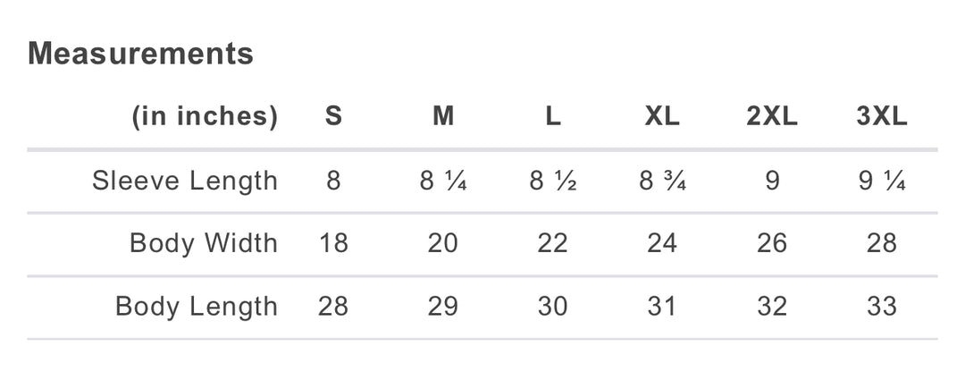Select the S size column header
Image resolution: width=965 pixels, height=380 pixels.
(333, 116)
